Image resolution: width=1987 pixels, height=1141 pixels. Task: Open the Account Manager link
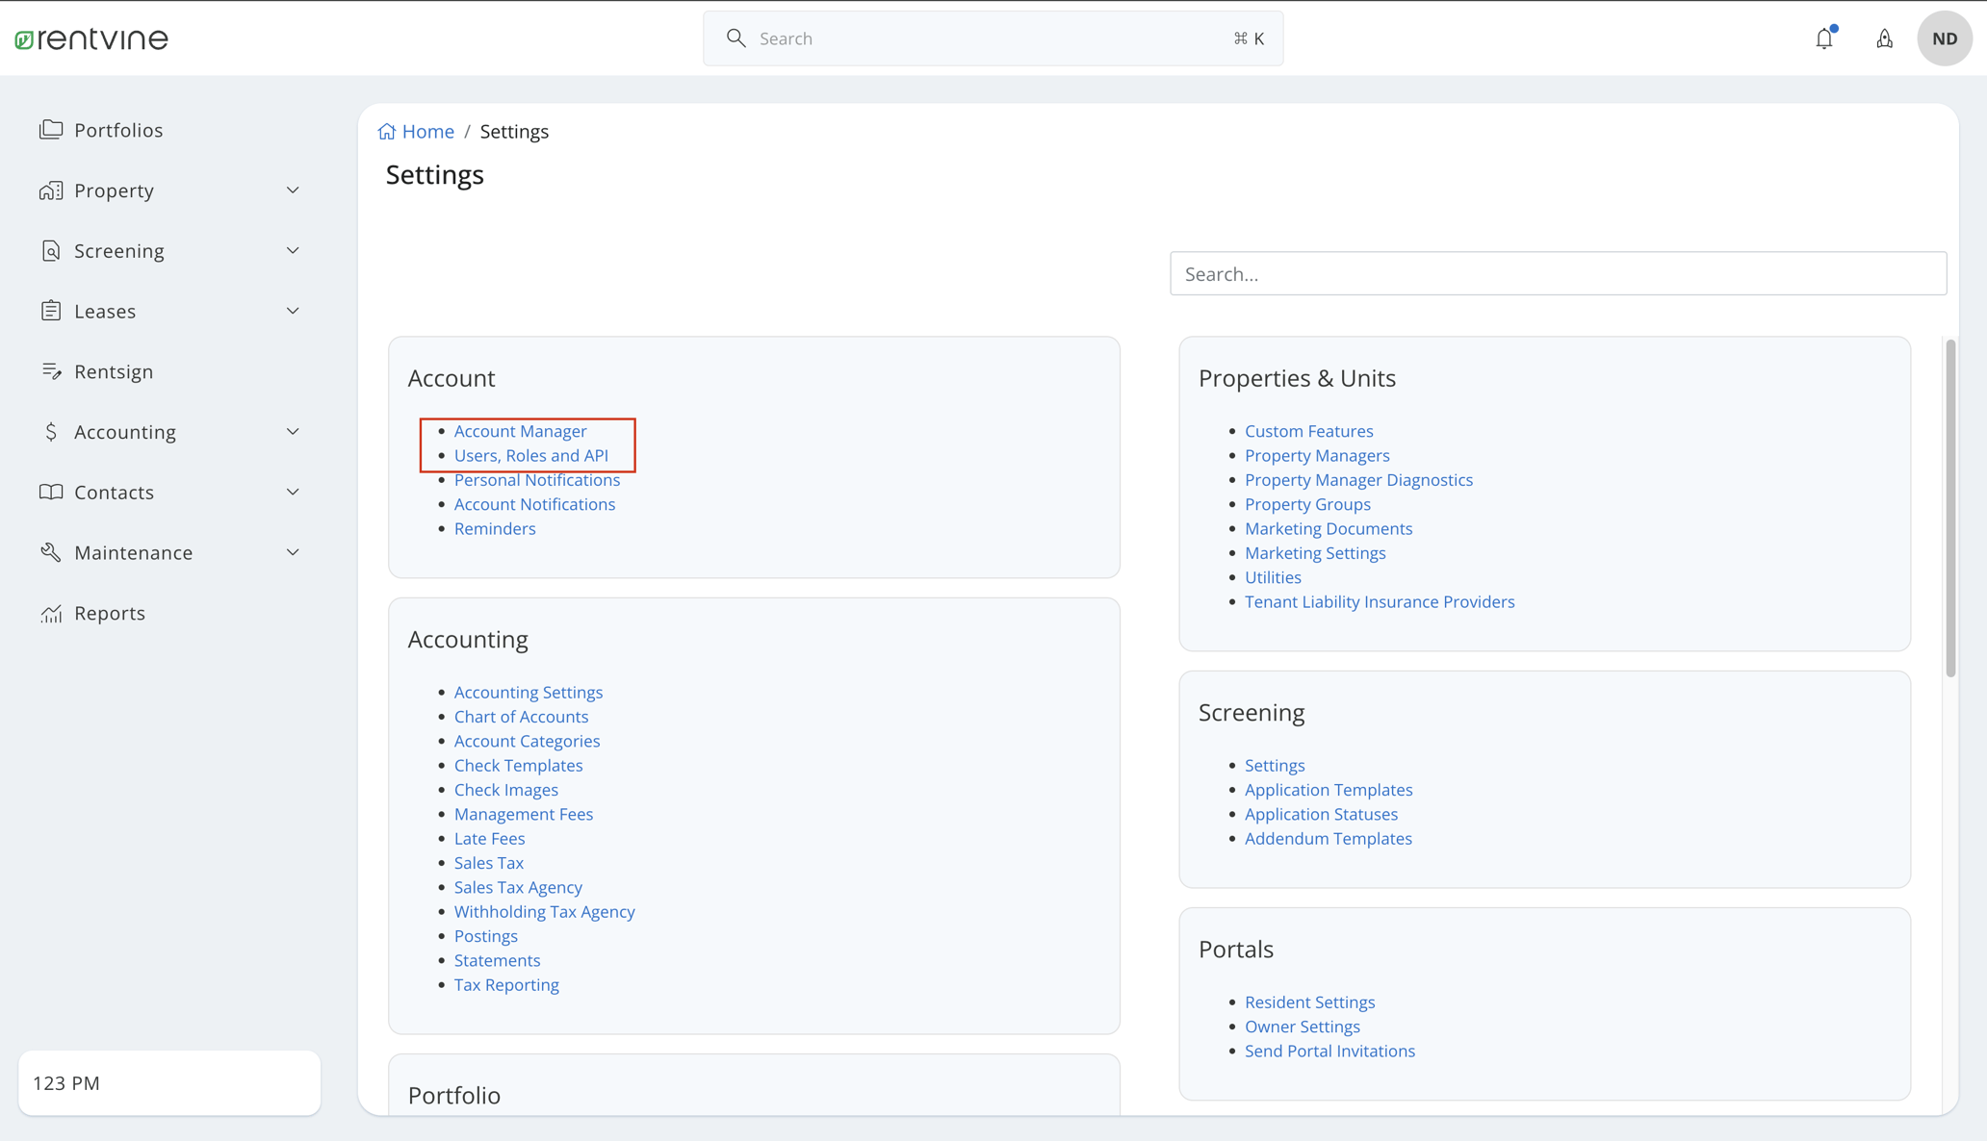tap(520, 430)
